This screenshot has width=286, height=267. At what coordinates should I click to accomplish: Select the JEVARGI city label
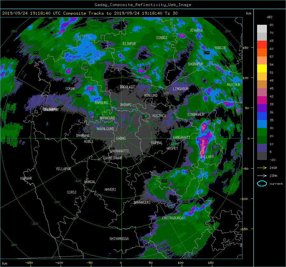tap(196, 30)
